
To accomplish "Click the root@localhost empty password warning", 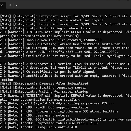I will (65, 76).
